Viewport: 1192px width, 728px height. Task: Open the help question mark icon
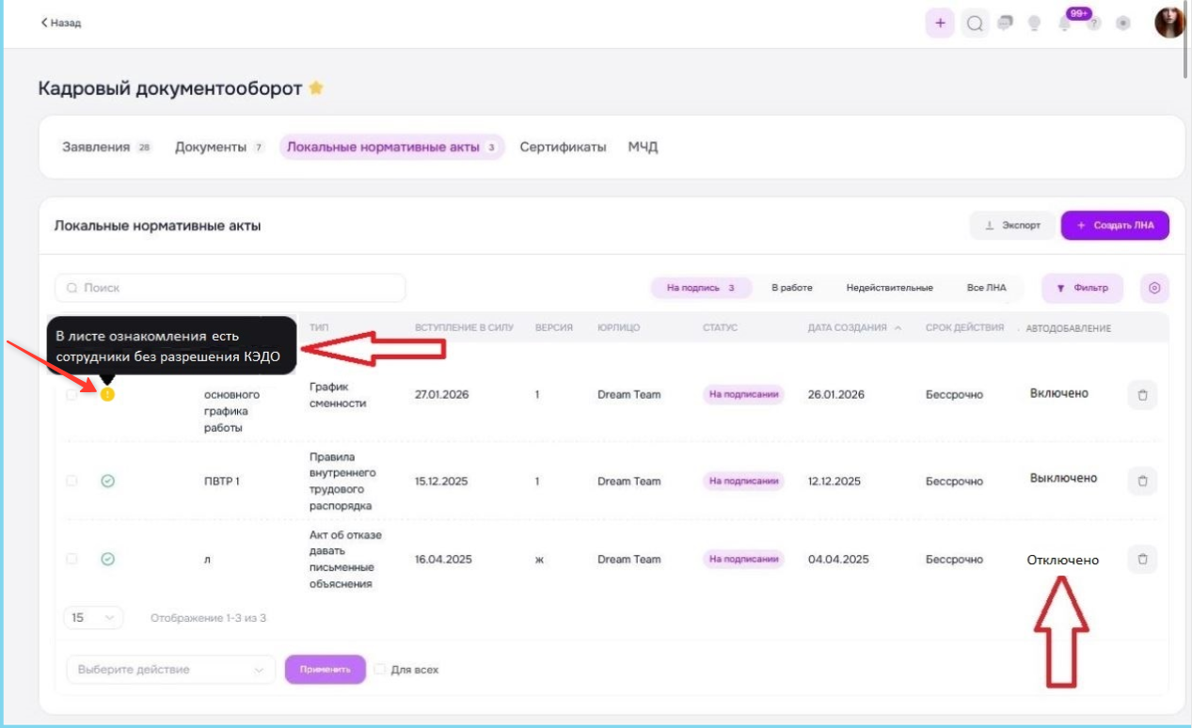(x=1094, y=24)
